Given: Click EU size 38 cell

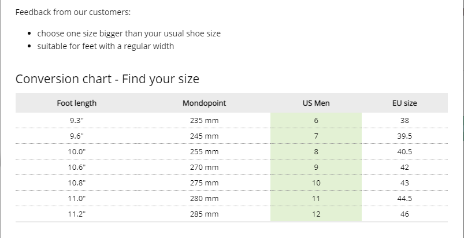Looking at the screenshot, I should click(x=404, y=120).
